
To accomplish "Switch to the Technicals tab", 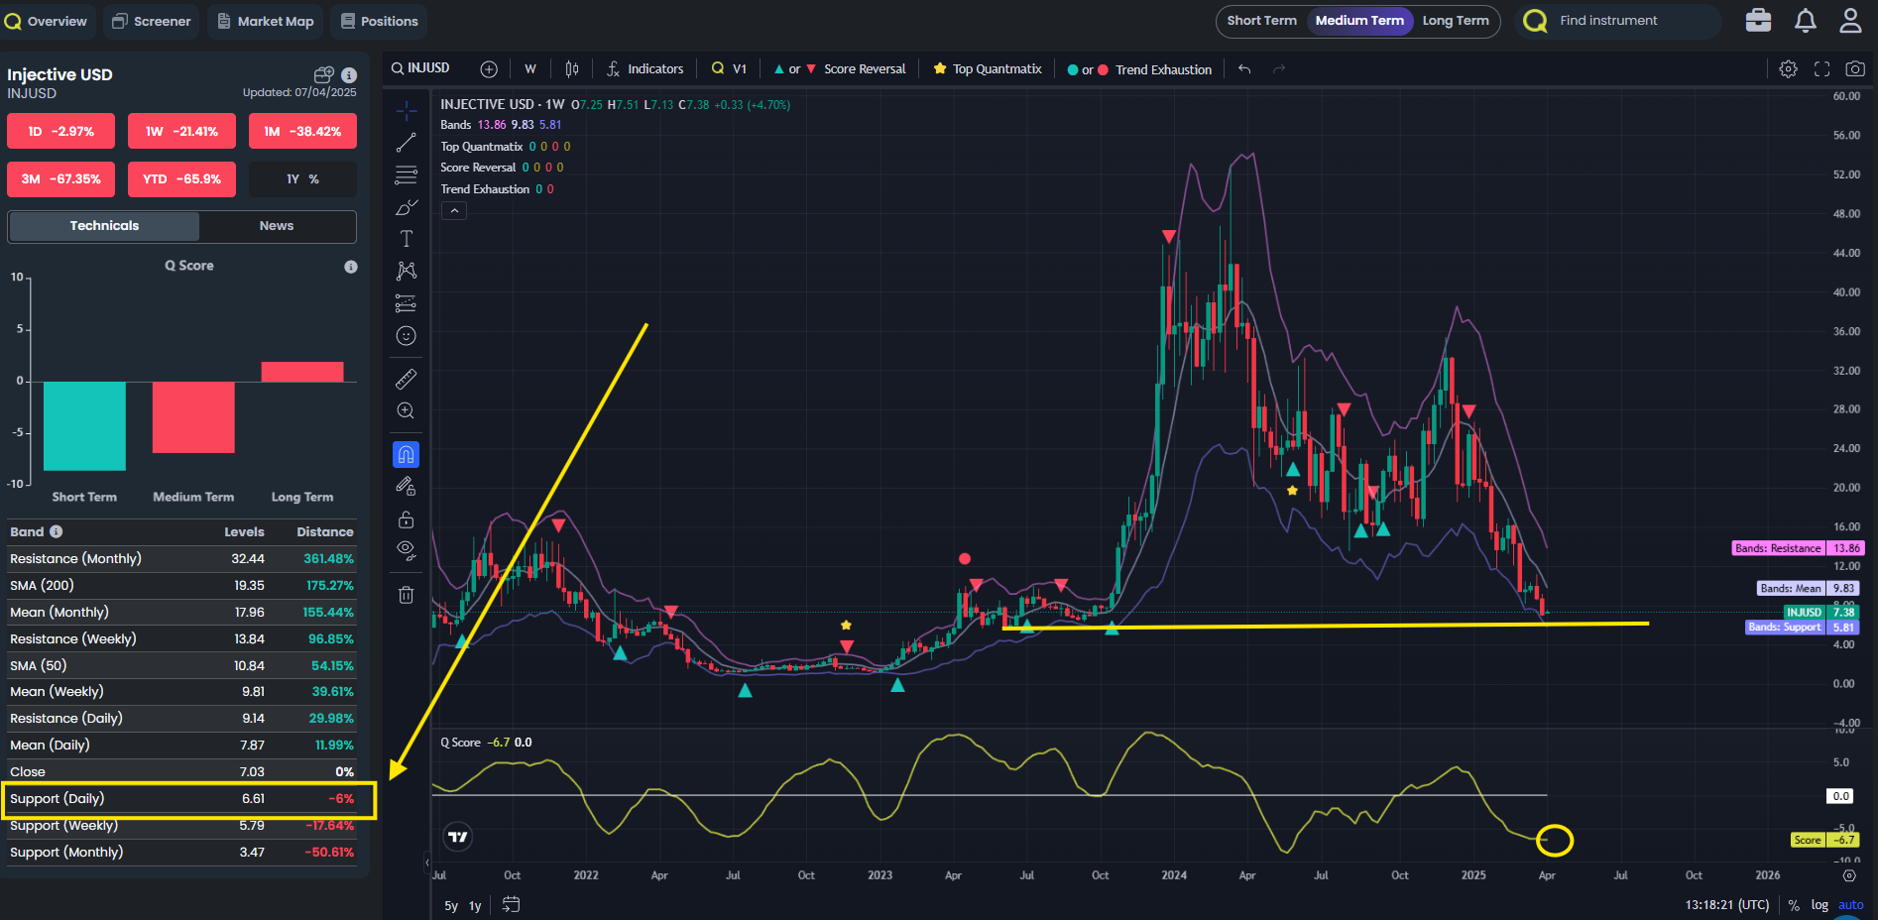I will 104,226.
